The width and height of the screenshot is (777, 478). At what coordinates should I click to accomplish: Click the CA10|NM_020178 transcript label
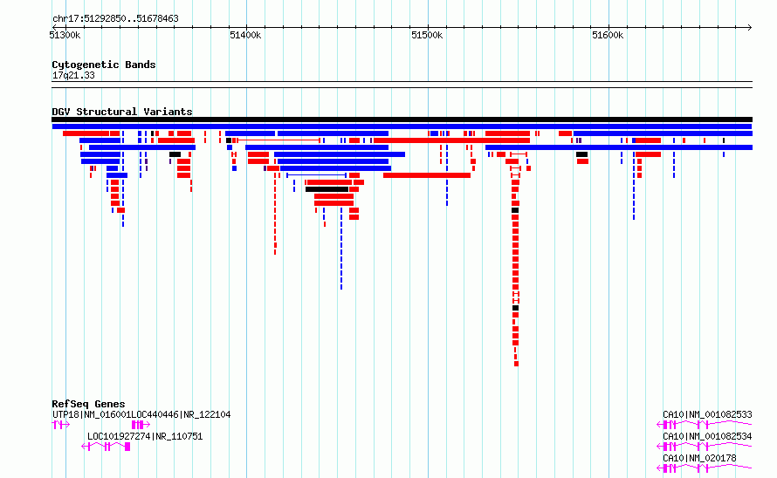[699, 458]
